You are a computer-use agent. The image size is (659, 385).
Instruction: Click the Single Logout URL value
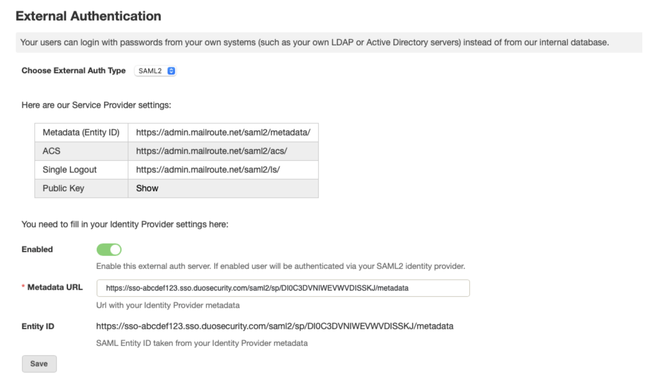click(208, 170)
